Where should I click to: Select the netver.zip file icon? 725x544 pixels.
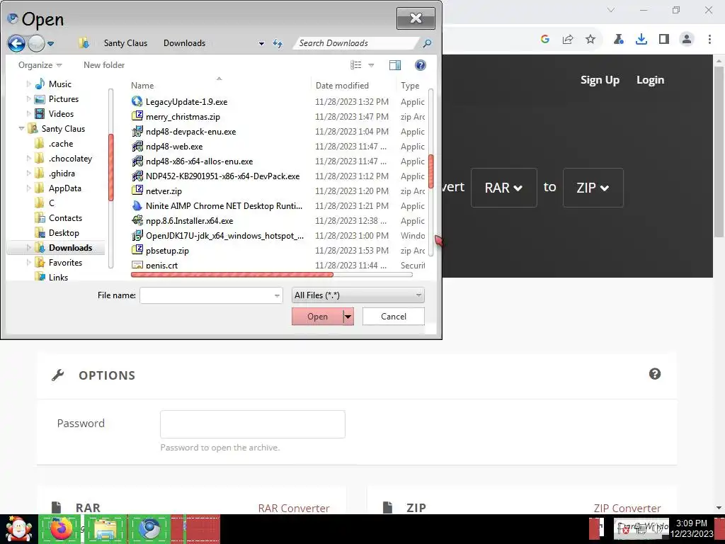pos(137,191)
